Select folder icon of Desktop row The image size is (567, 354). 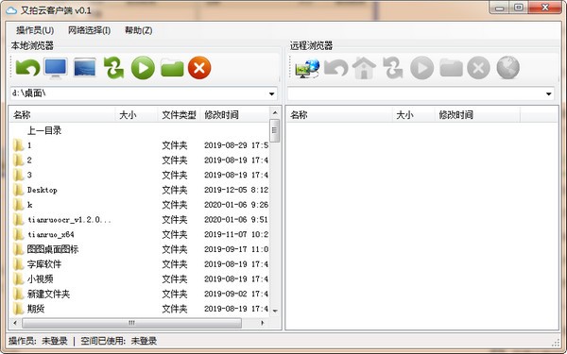tap(18, 190)
